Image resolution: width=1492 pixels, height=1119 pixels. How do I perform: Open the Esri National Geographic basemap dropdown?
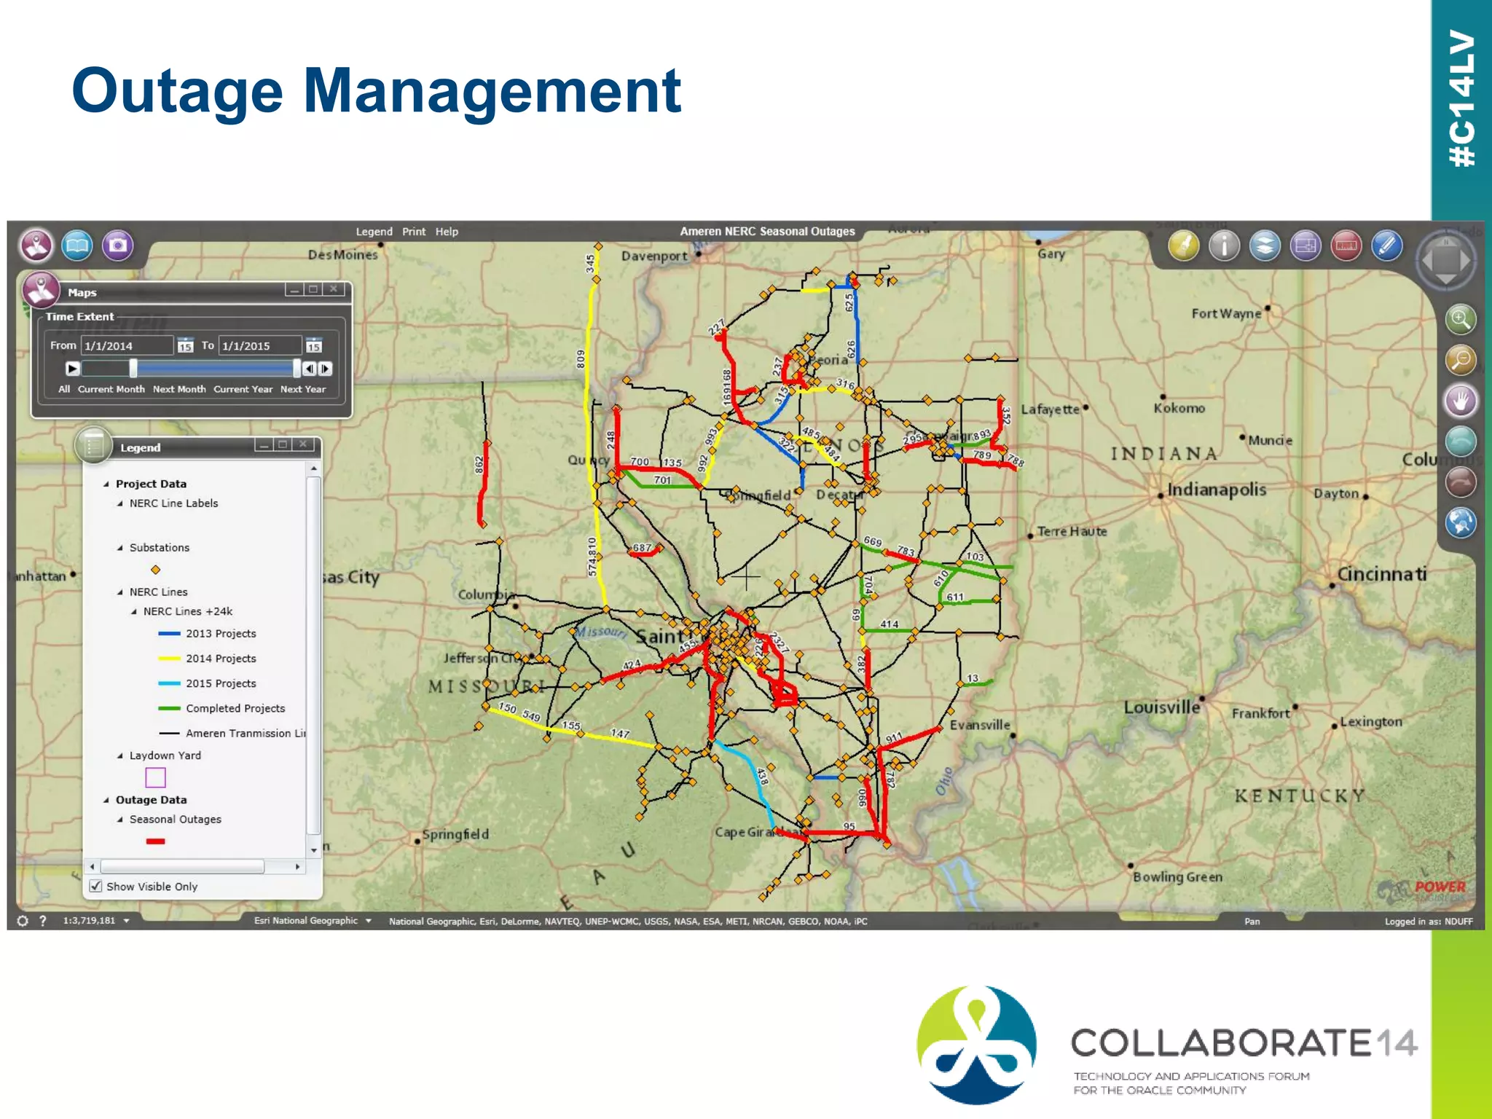pyautogui.click(x=369, y=921)
